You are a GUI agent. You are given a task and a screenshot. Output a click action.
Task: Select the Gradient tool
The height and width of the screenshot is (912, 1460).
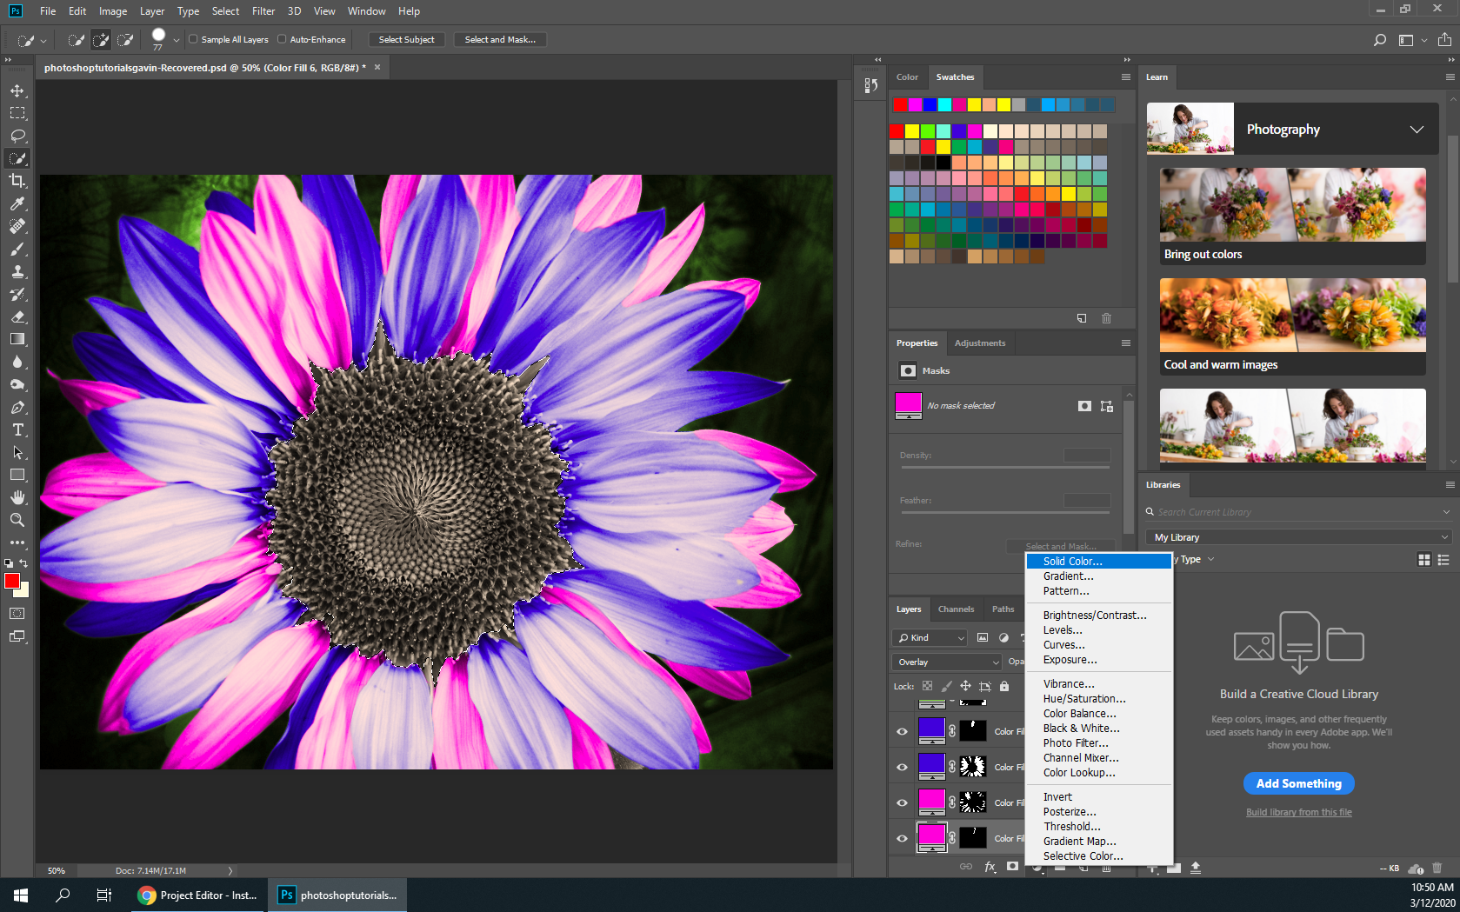(x=17, y=339)
